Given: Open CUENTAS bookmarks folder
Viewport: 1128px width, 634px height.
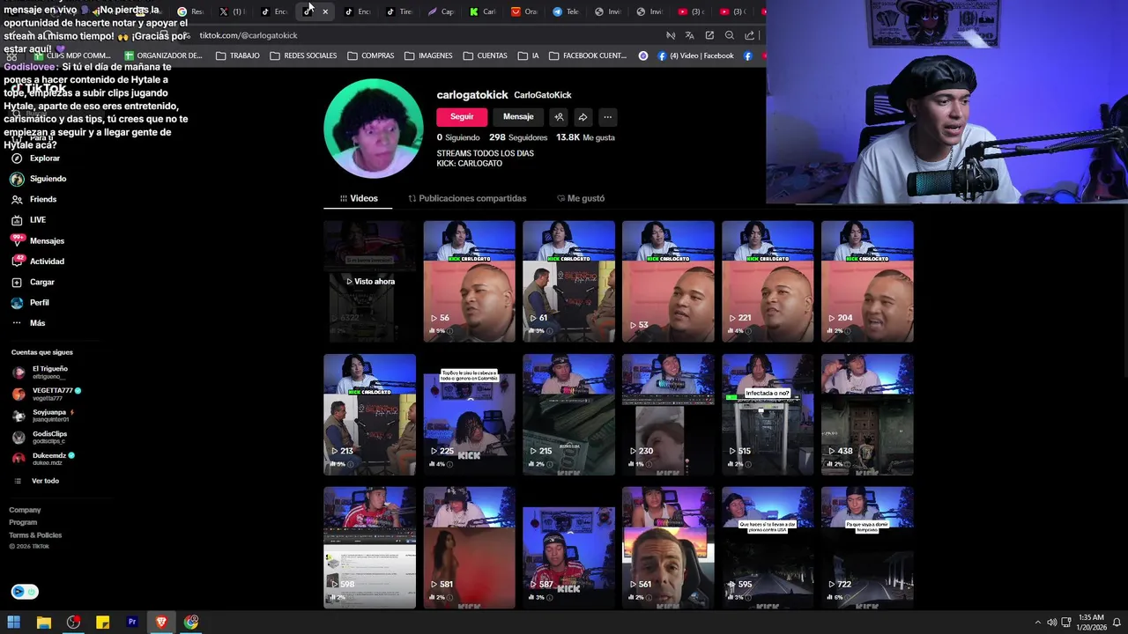Looking at the screenshot, I should click(485, 55).
